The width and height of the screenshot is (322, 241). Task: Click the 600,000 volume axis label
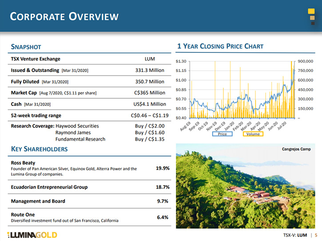(306, 80)
